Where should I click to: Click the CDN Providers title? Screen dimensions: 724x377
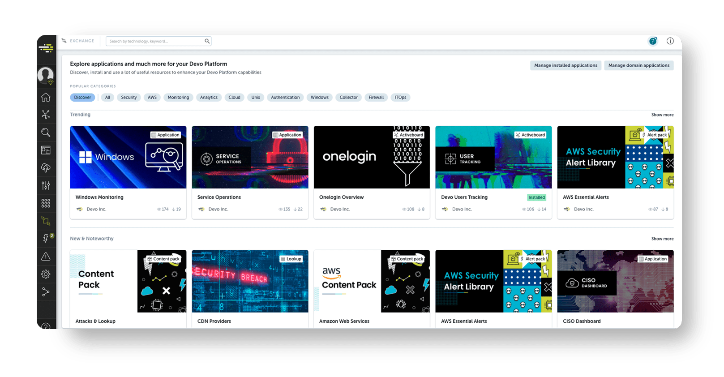(214, 321)
